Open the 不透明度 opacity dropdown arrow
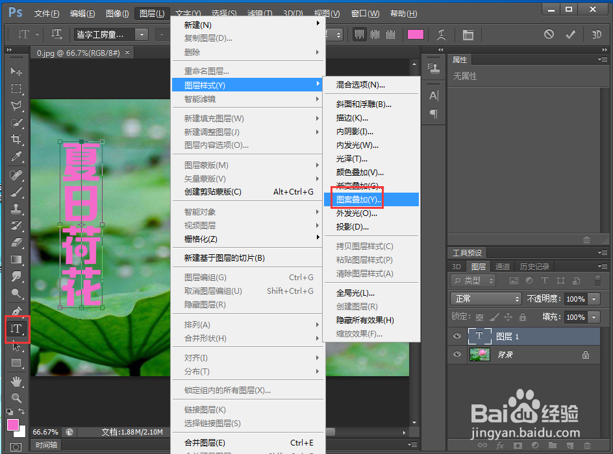Screen dimensions: 613x454 click(594, 298)
